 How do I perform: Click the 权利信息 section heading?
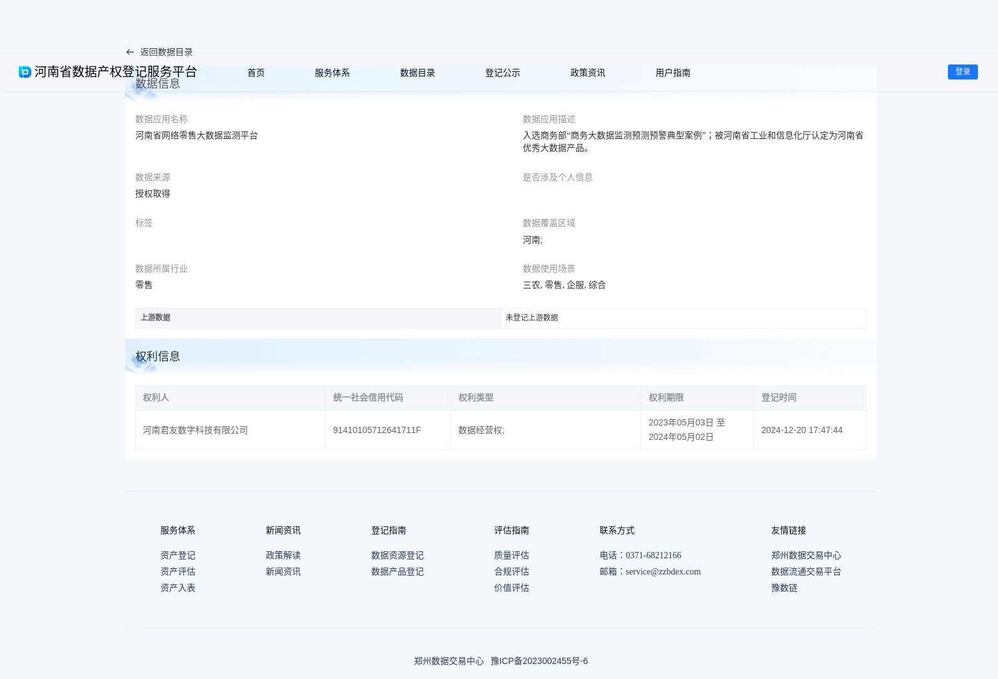click(158, 356)
